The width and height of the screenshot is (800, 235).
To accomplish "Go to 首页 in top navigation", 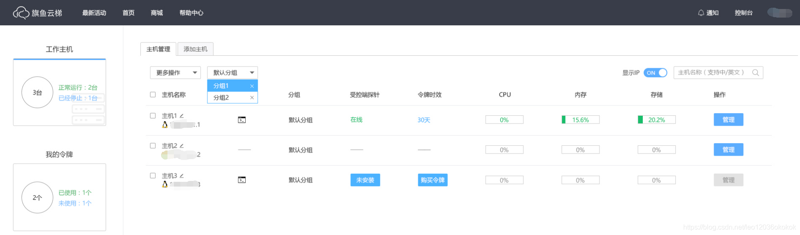I will click(128, 13).
